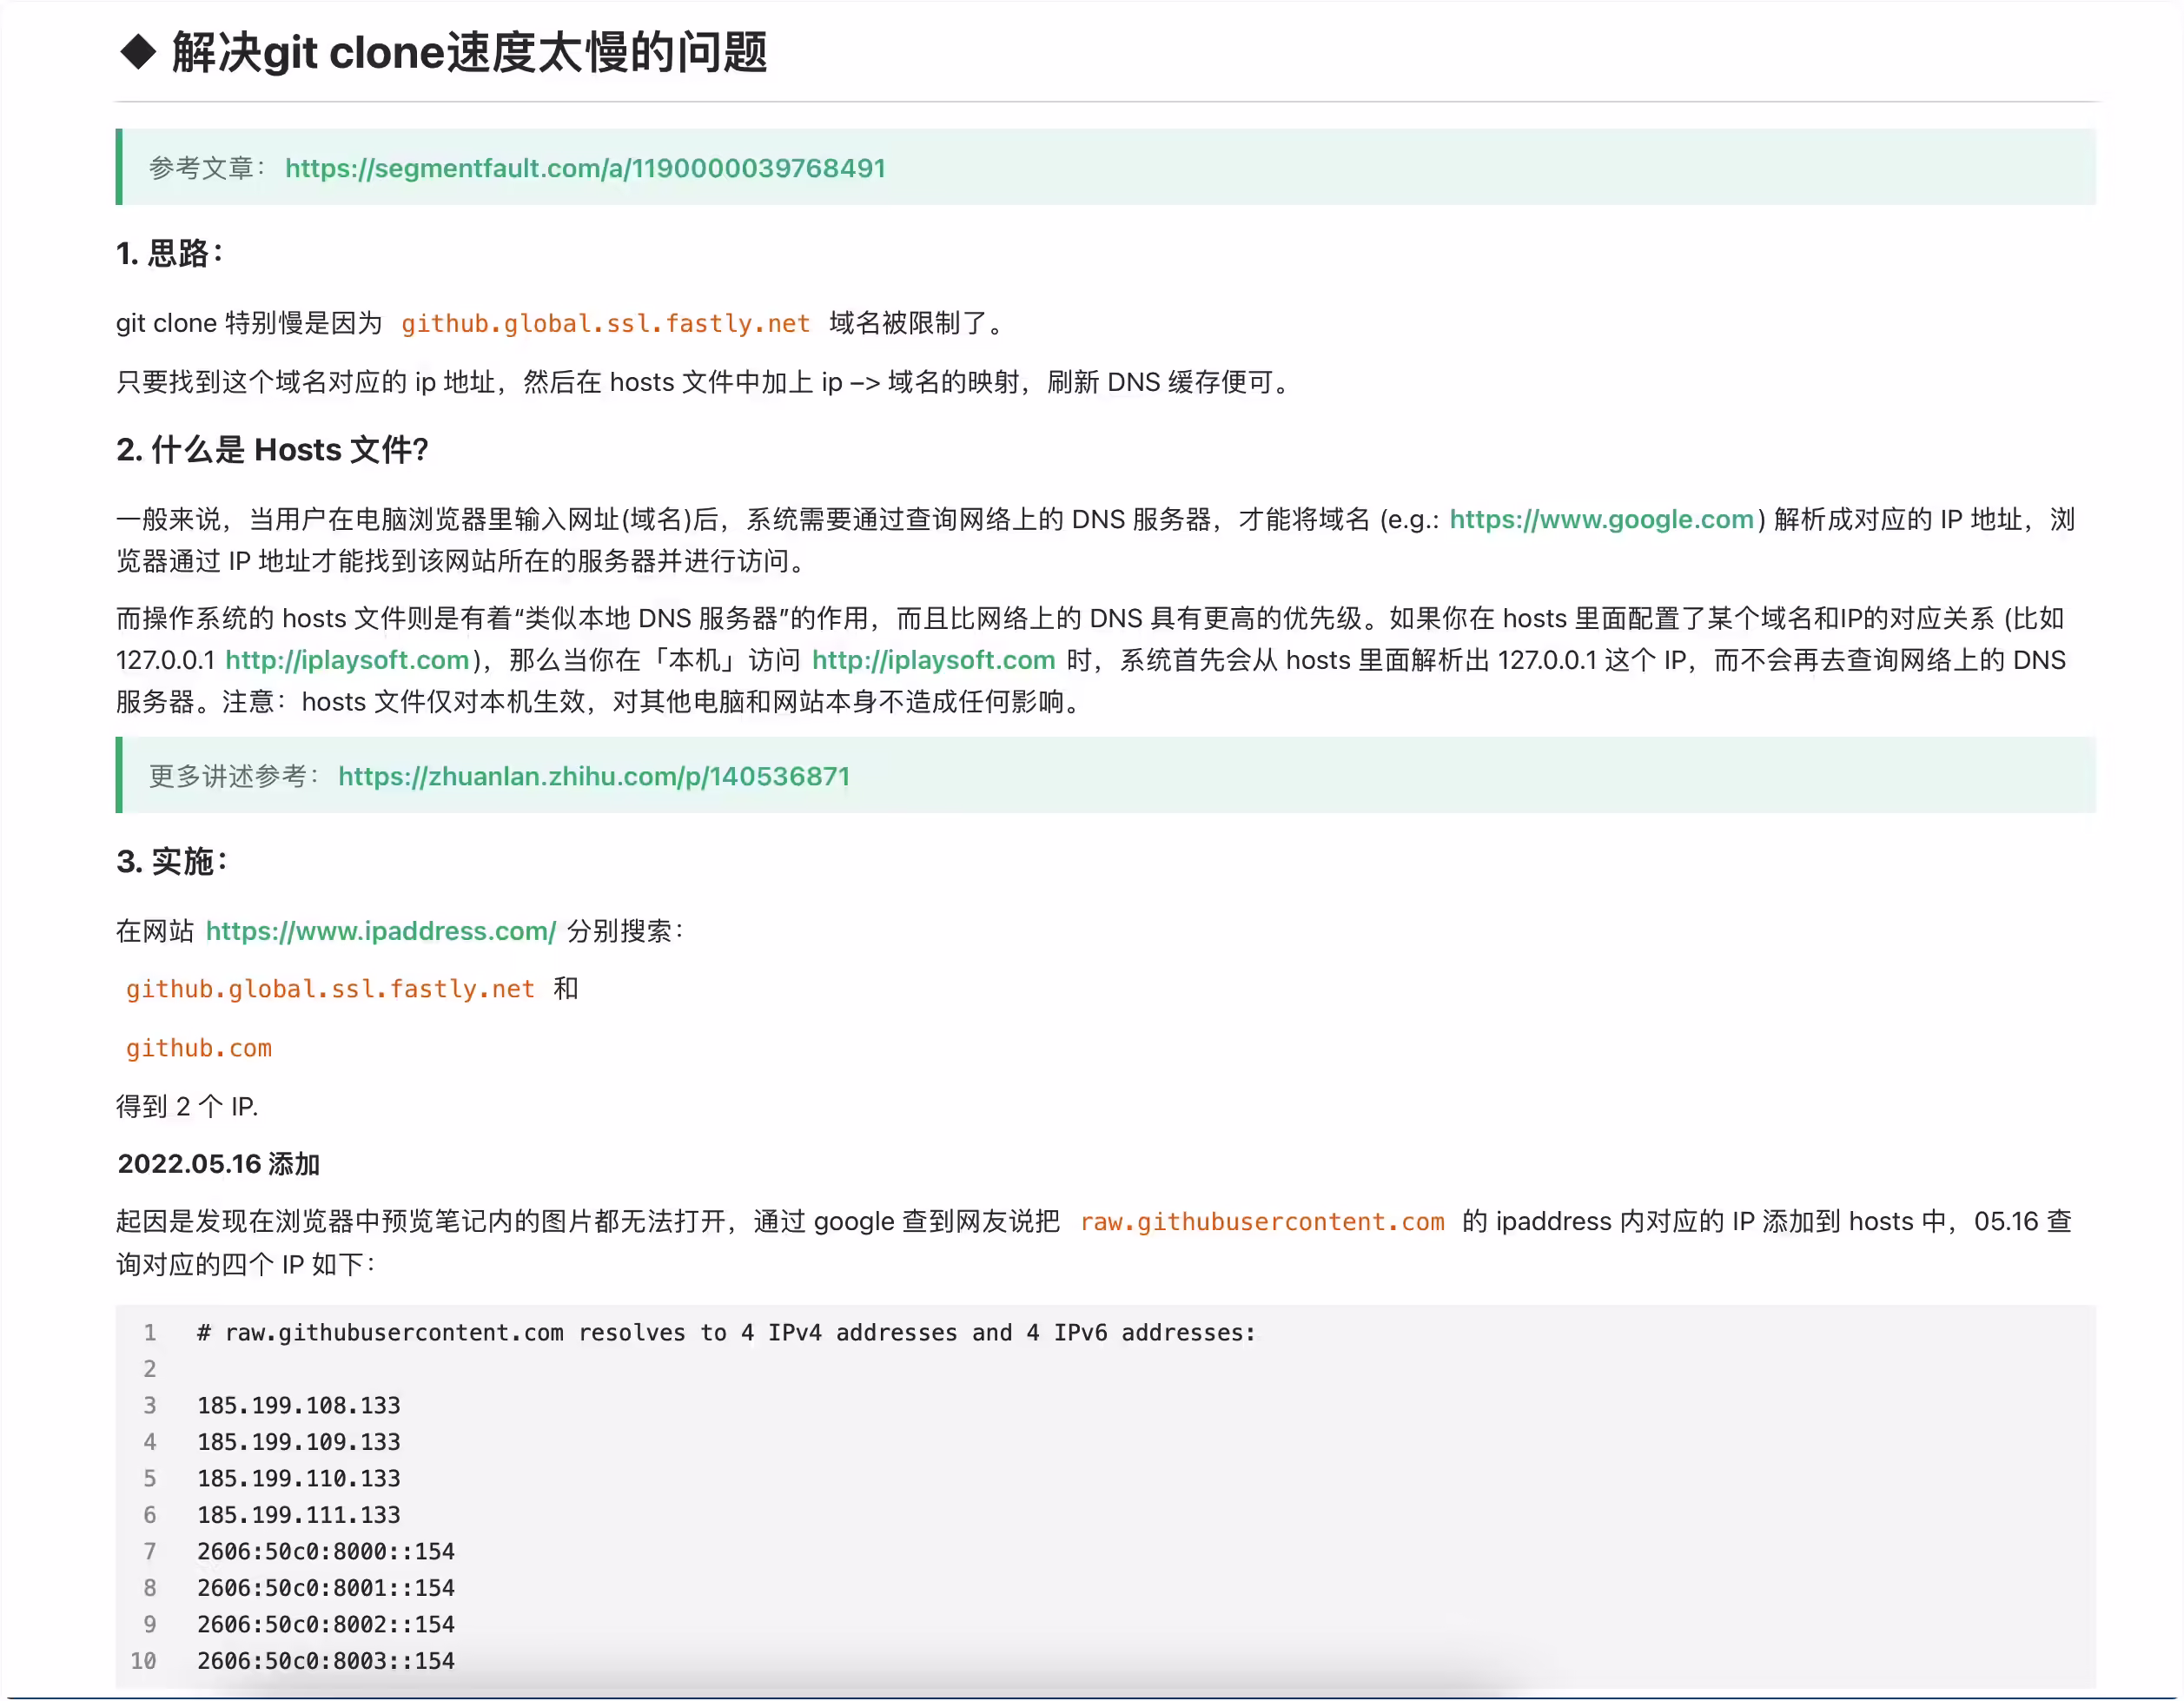Click raw.githubusercontent.com inline code in paragraph
This screenshot has height=1701, width=2184.
pyautogui.click(x=1262, y=1222)
